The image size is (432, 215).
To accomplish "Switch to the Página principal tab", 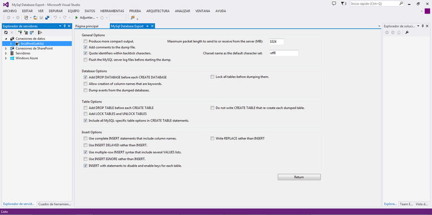I will tap(87, 26).
